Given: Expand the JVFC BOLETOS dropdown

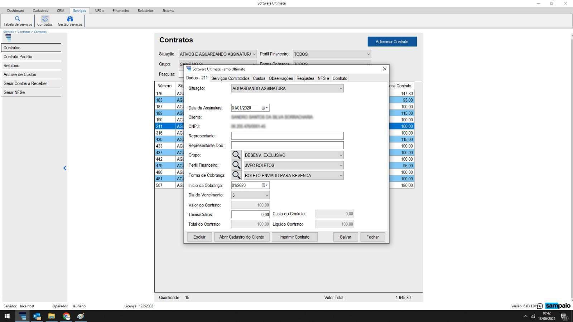Looking at the screenshot, I should pos(341,165).
